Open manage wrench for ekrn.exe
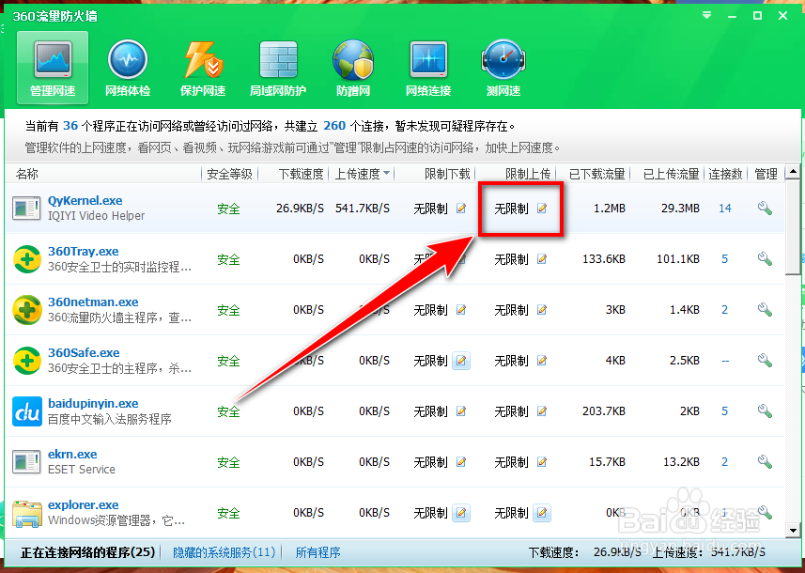The width and height of the screenshot is (805, 573). [765, 462]
